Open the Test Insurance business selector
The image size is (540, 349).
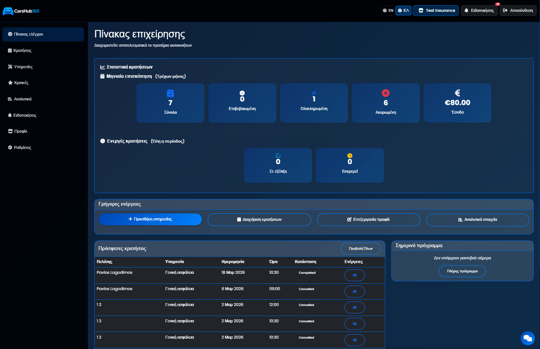click(436, 10)
